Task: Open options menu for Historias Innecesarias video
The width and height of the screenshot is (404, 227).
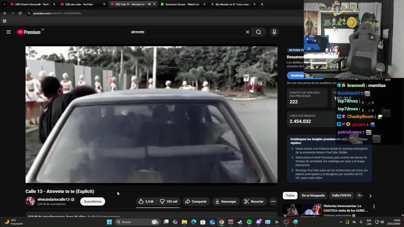Action: tap(374, 207)
